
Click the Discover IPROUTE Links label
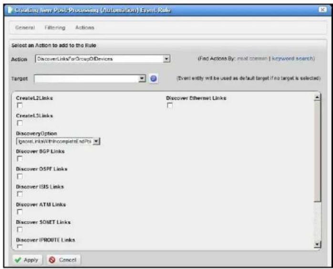coord(45,240)
